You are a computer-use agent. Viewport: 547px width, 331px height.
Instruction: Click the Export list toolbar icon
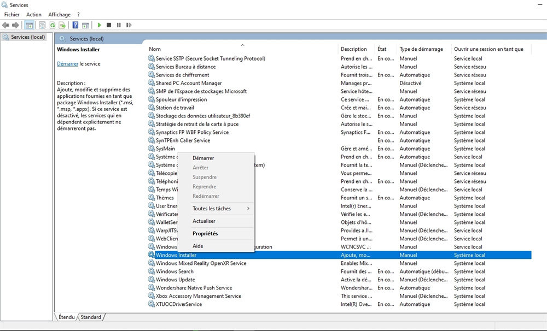(62, 25)
